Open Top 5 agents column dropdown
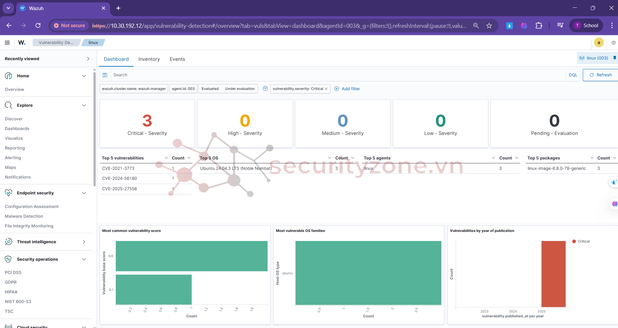Viewport: 618px width, 328px height. (x=493, y=158)
